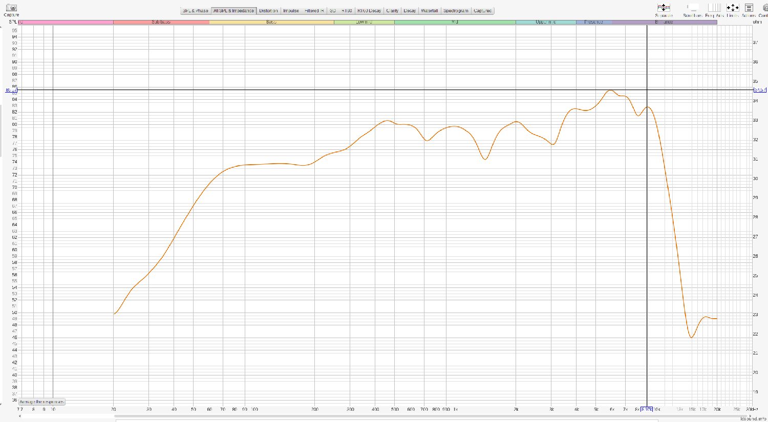The width and height of the screenshot is (768, 422).
Task: Select the All SPL & Impedance tab
Action: pyautogui.click(x=233, y=11)
